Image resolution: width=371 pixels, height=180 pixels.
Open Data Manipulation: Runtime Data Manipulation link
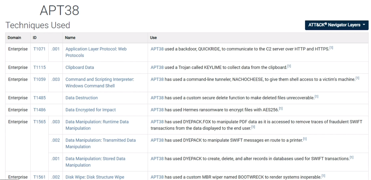point(97,125)
